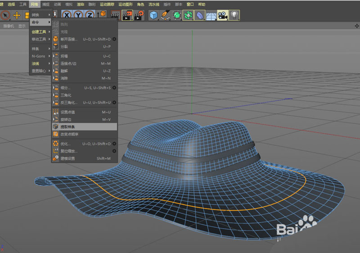This screenshot has height=253, width=360.
Task: Click the light bulb icon
Action: coord(234,15)
